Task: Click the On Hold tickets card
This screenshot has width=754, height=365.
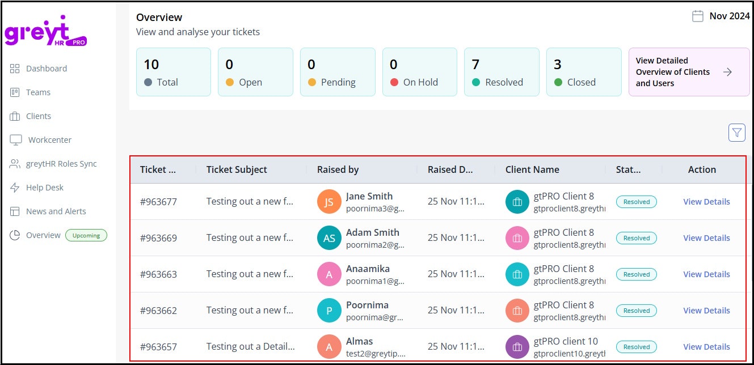Action: coord(420,72)
